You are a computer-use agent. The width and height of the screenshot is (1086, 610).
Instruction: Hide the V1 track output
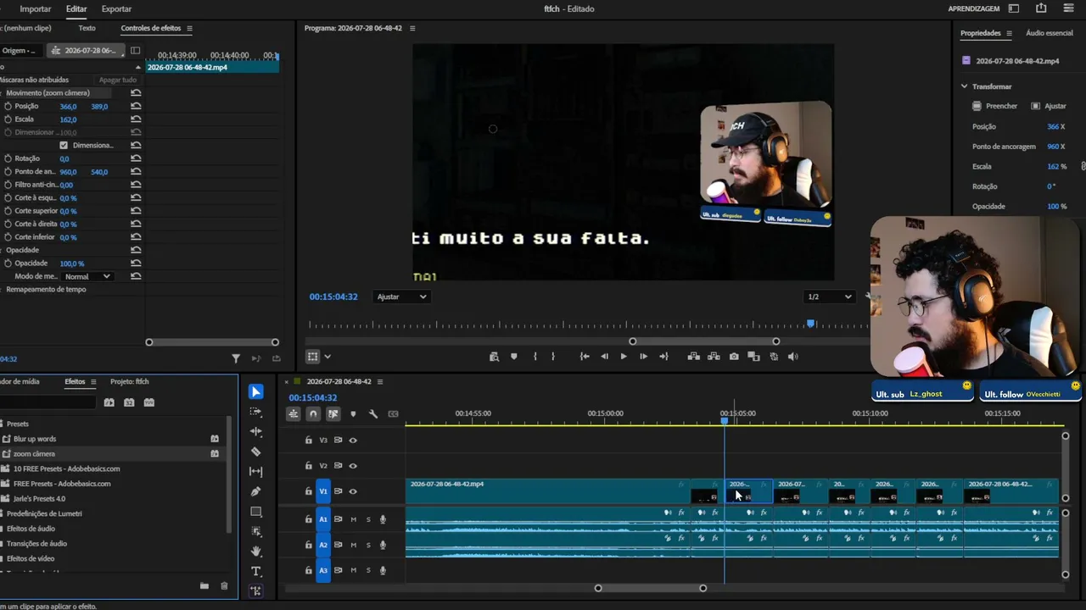353,491
